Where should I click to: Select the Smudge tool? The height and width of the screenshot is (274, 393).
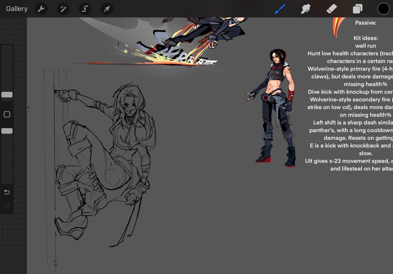click(x=306, y=9)
